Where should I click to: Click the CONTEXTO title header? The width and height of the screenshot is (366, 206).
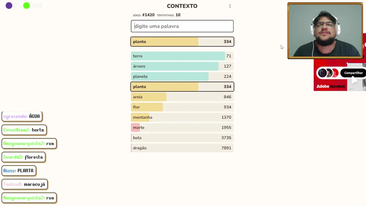coord(182,6)
